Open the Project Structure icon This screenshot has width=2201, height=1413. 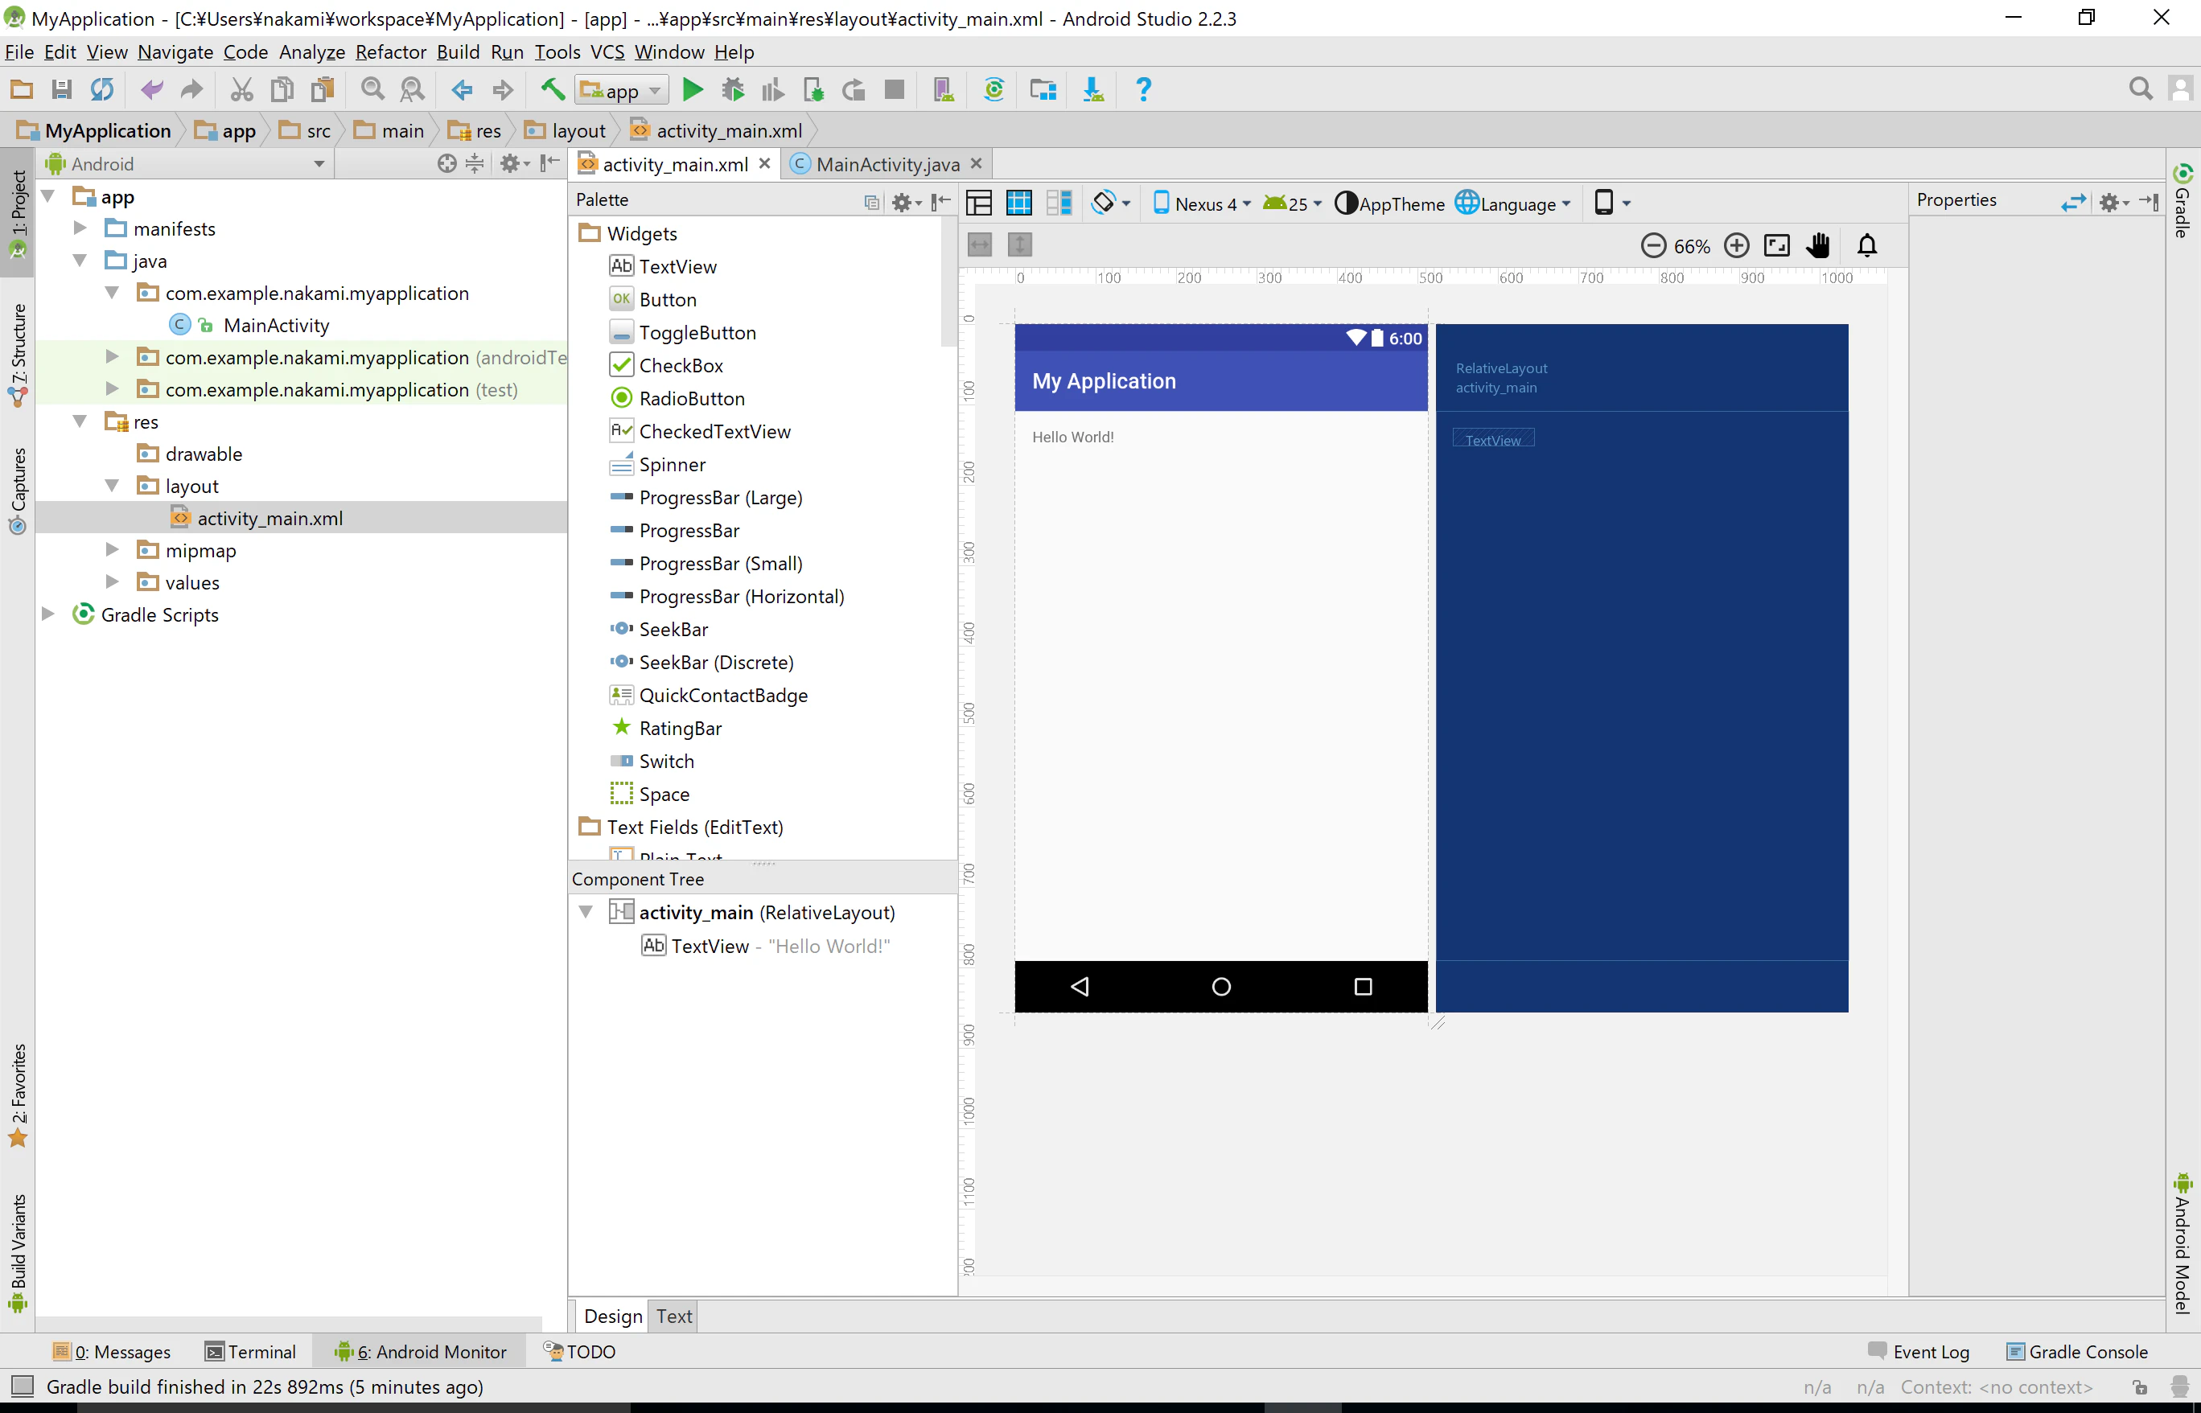pos(1043,90)
